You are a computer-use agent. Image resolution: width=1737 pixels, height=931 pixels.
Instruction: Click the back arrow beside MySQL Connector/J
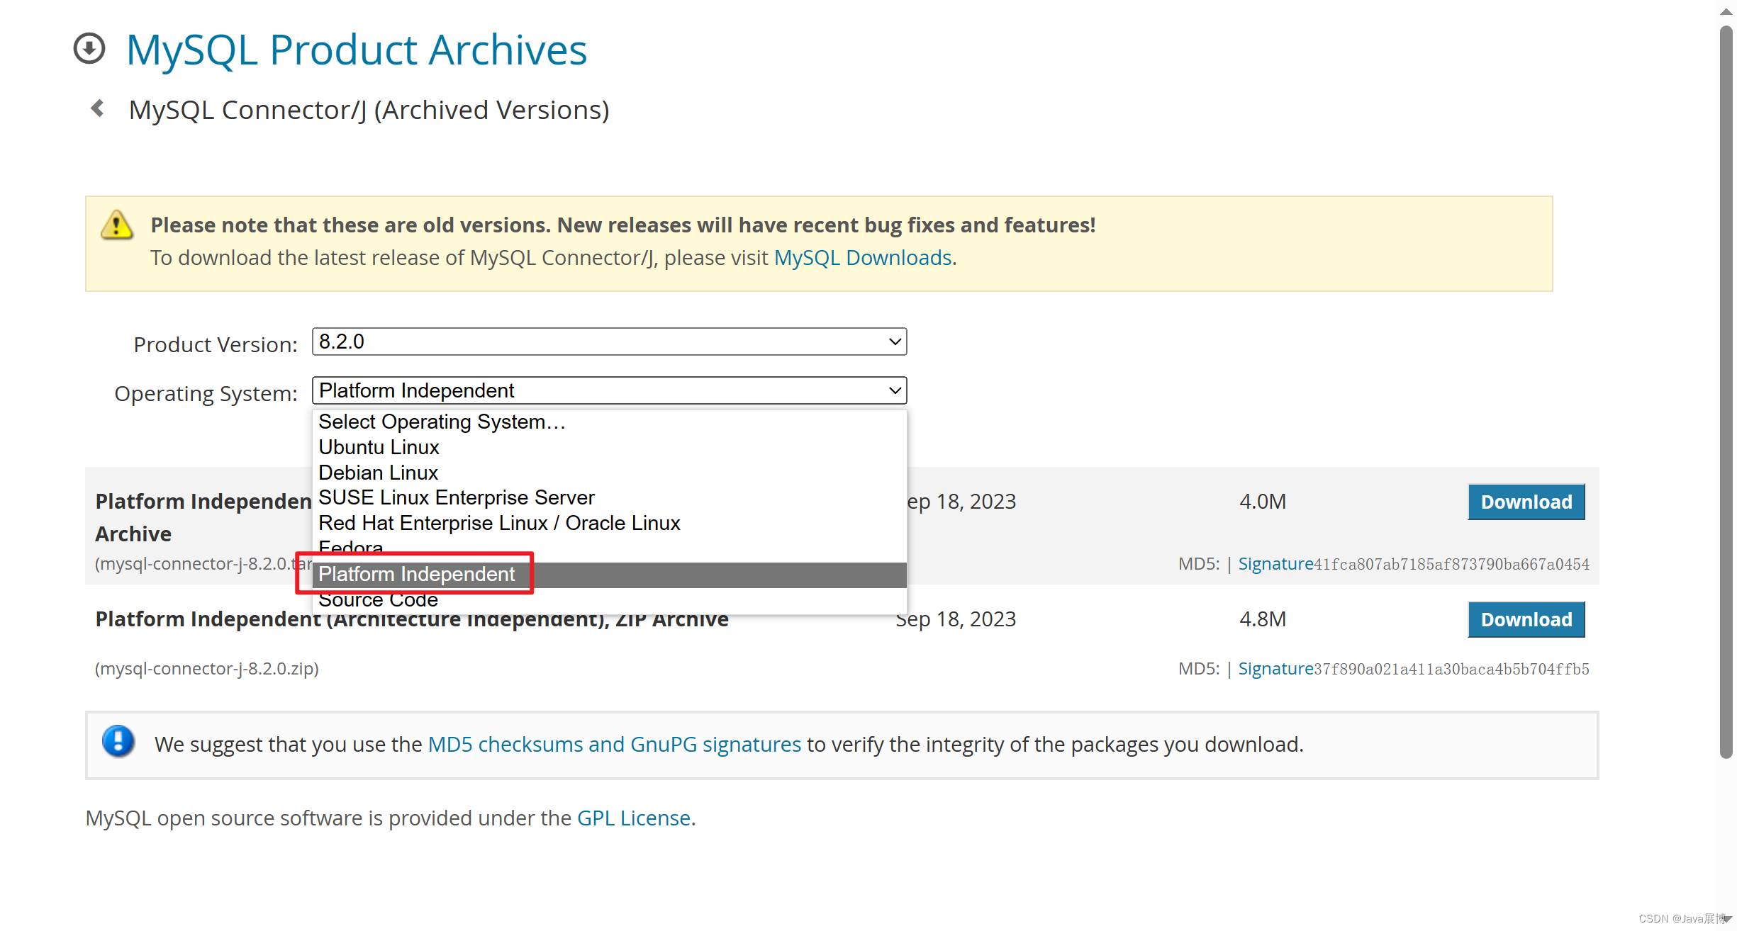click(x=98, y=108)
